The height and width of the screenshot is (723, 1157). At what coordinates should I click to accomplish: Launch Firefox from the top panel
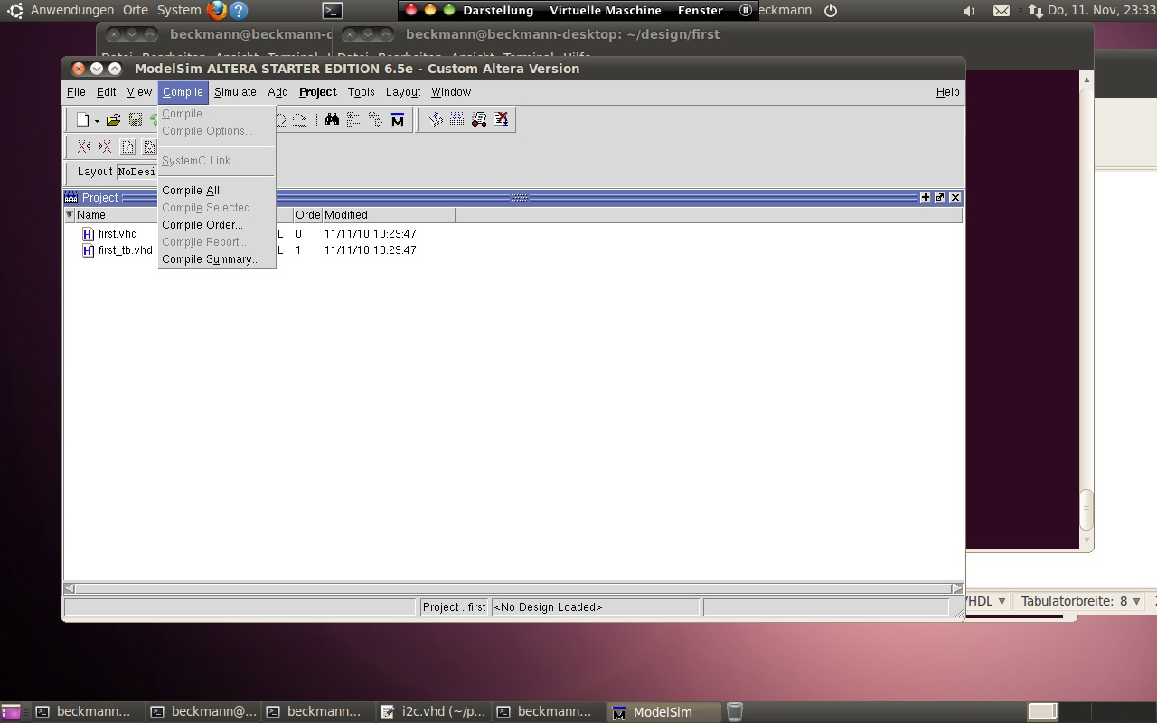tap(217, 11)
